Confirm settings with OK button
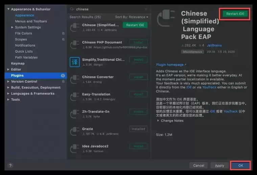 (240, 166)
